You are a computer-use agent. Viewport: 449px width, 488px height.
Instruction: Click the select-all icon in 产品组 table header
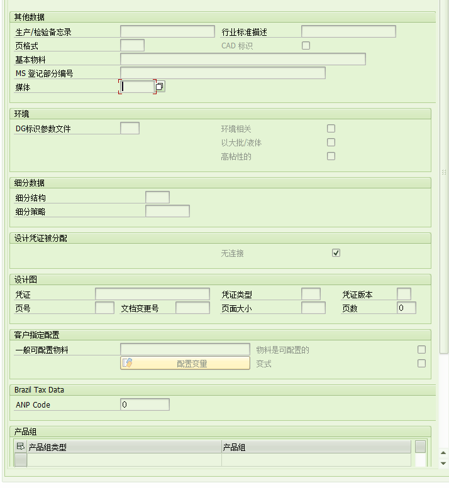pyautogui.click(x=20, y=447)
